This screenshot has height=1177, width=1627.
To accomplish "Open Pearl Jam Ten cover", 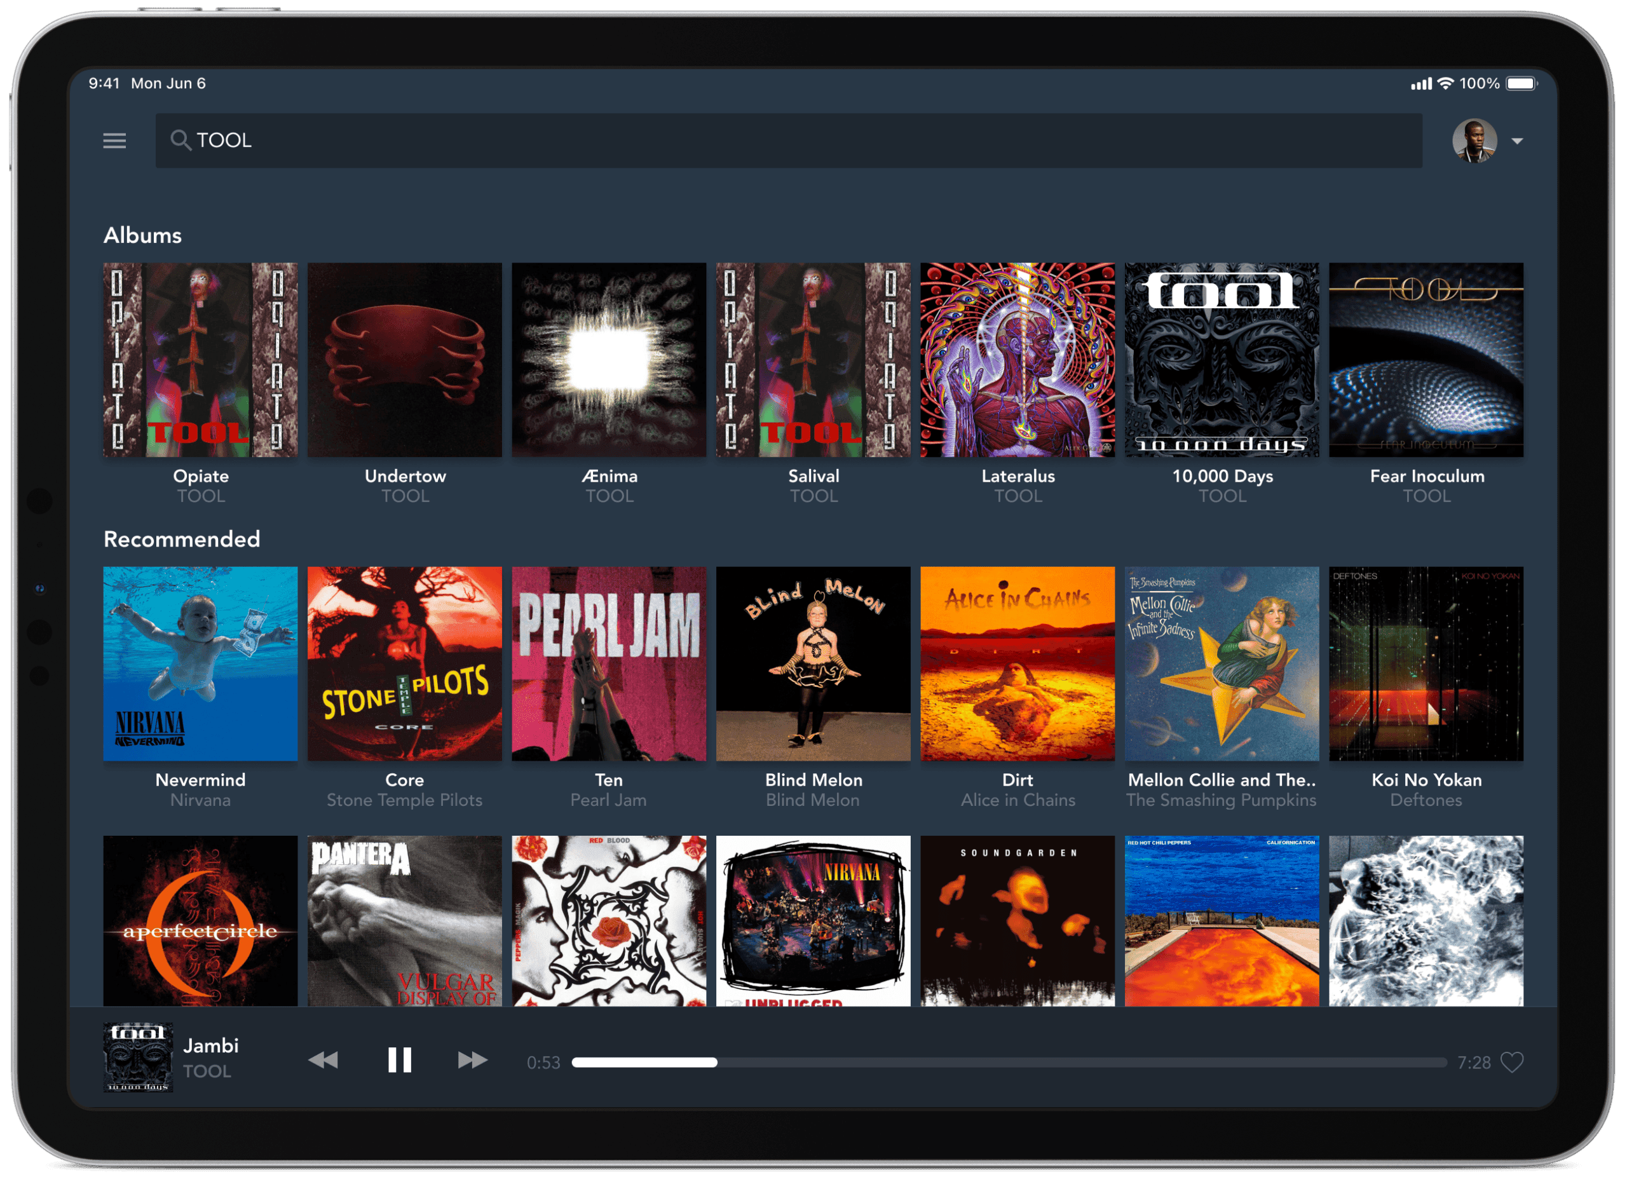I will tap(609, 664).
